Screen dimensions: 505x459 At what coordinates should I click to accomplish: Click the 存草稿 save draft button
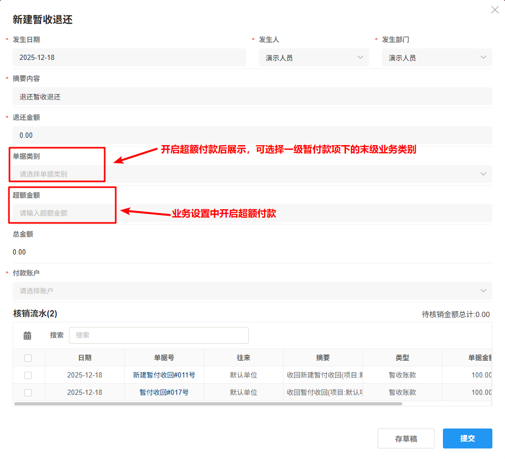pyautogui.click(x=406, y=438)
